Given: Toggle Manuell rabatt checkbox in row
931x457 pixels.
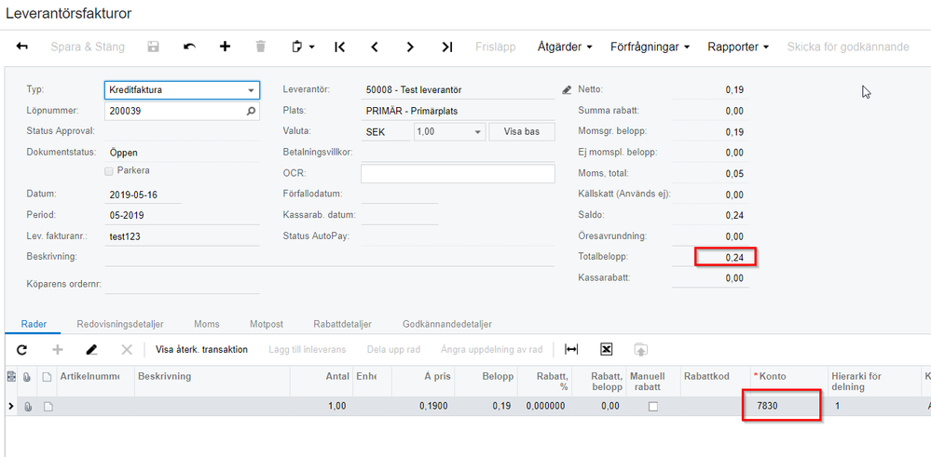Looking at the screenshot, I should [x=653, y=407].
